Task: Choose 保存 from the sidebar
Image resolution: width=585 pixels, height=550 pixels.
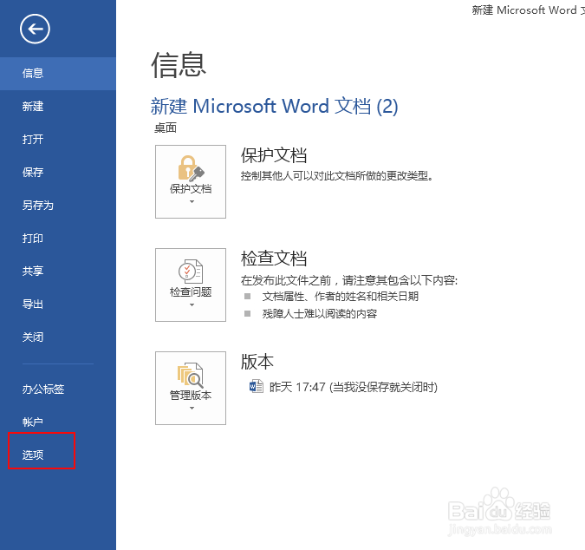Action: pyautogui.click(x=58, y=172)
